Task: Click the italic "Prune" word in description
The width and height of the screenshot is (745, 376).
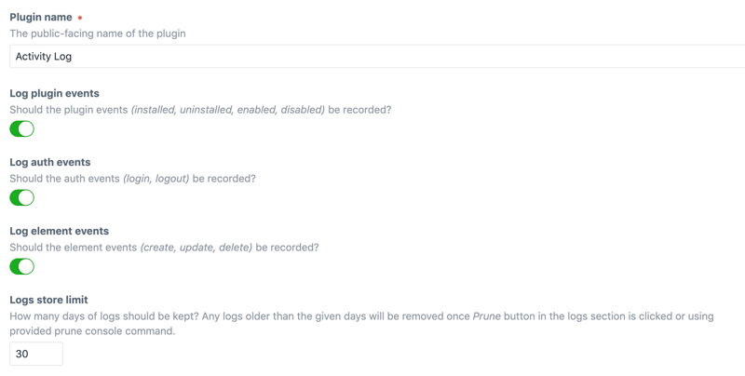Action: point(486,316)
